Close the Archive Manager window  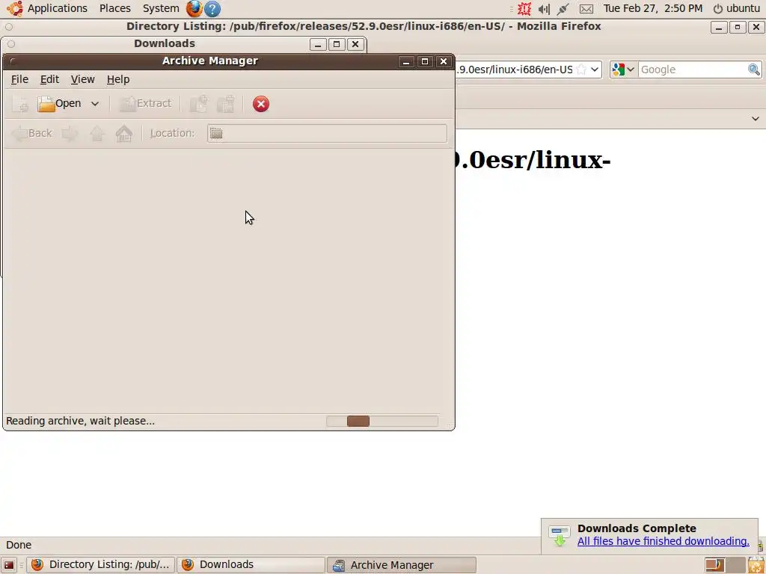(443, 61)
